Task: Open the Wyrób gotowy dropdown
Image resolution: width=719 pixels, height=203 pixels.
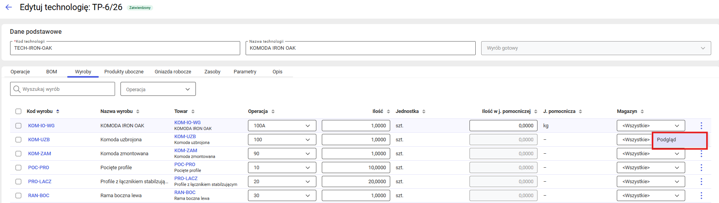Action: point(596,48)
